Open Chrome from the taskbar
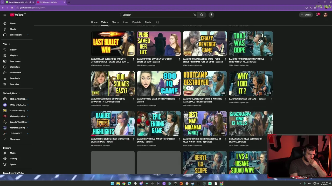332x186 pixels. 124,184
